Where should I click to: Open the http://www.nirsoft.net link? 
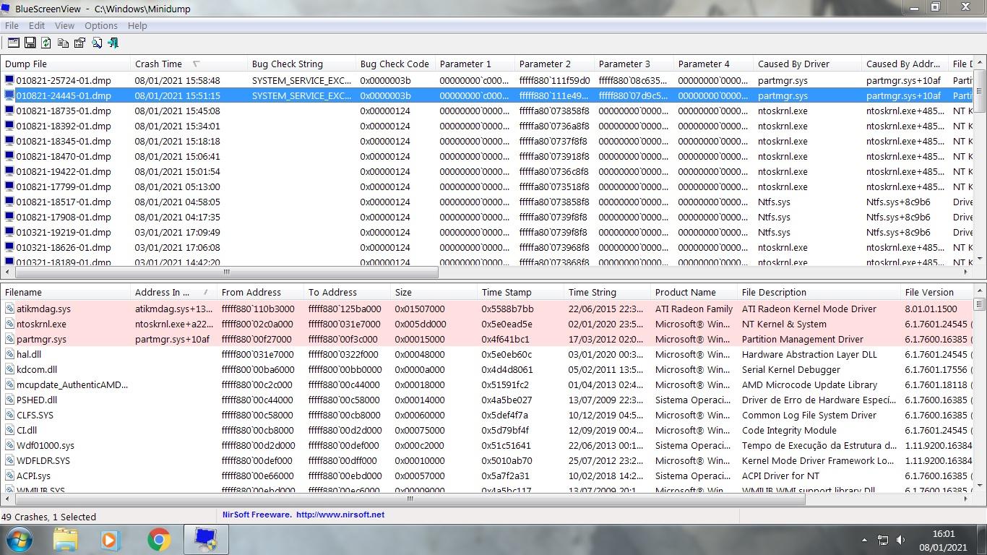pos(340,515)
